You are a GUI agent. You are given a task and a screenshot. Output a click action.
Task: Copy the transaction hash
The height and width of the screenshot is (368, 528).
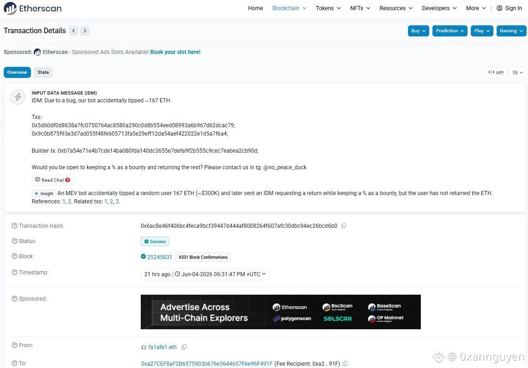click(343, 226)
